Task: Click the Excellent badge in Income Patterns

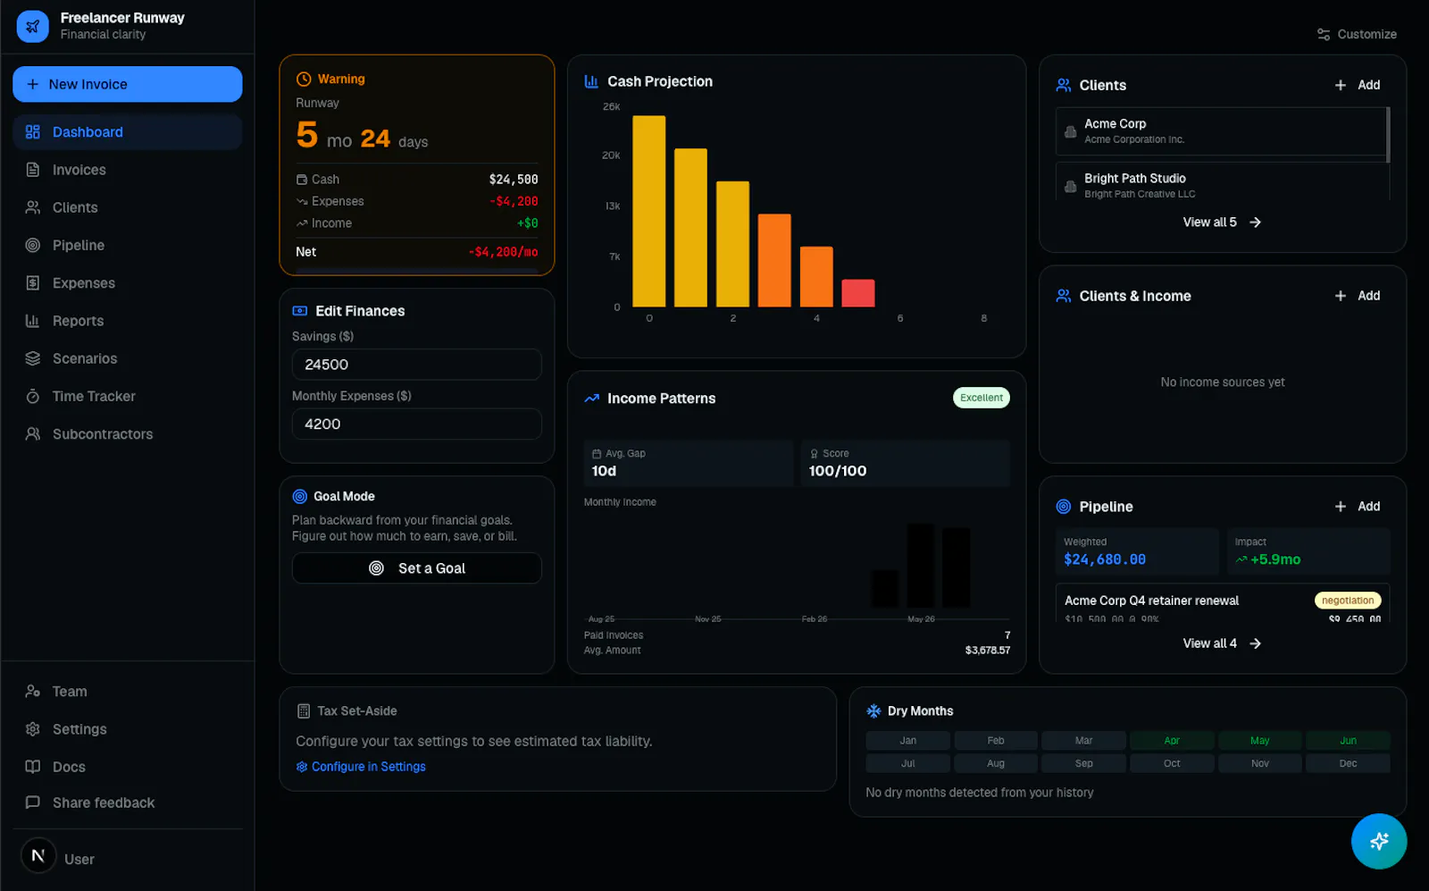Action: tap(982, 398)
